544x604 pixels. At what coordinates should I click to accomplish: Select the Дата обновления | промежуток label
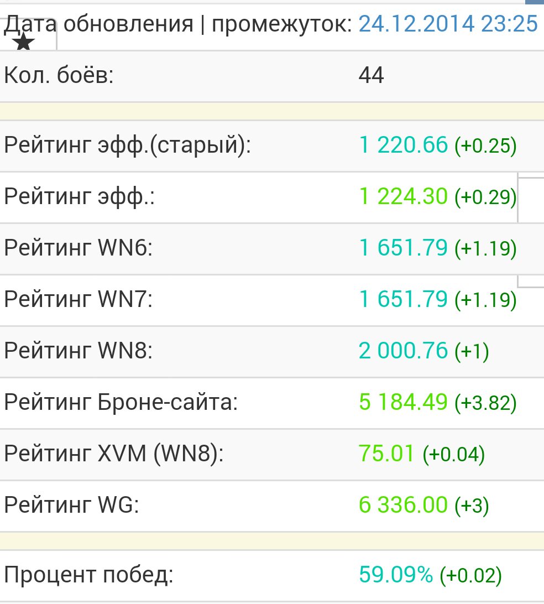click(177, 24)
